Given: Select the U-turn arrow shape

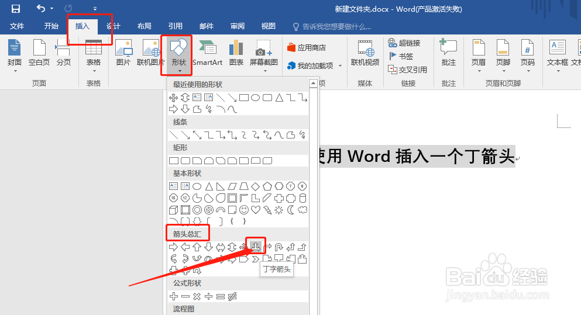Looking at the screenshot, I should (x=279, y=247).
